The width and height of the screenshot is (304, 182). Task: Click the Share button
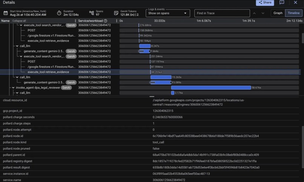coord(265,3)
